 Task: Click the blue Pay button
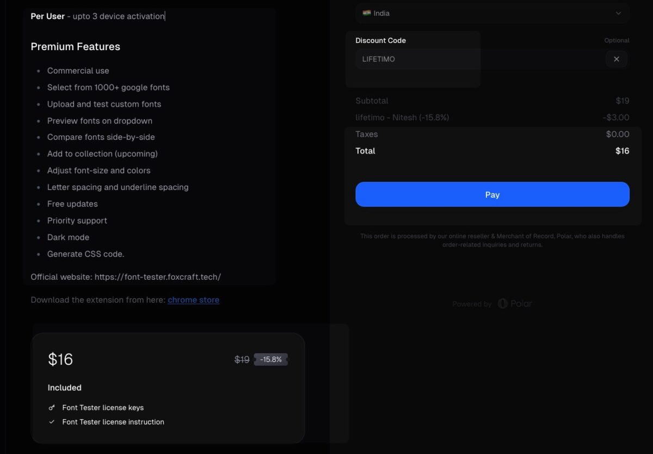point(492,194)
